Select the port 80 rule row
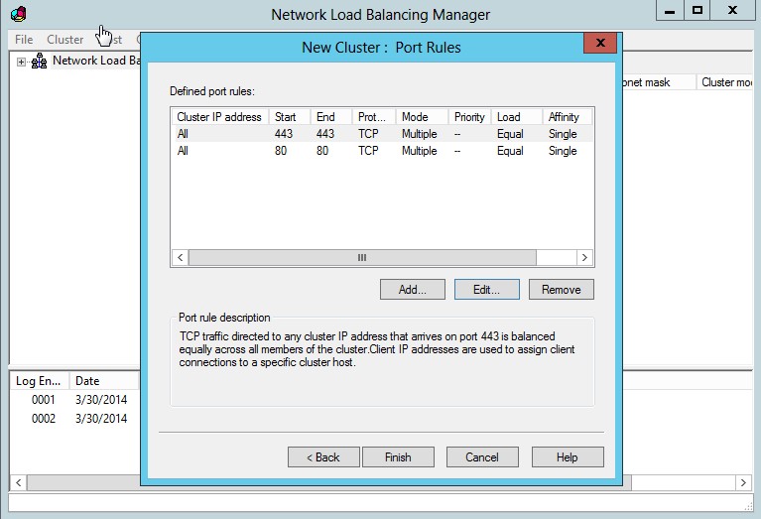Viewport: 761px width, 519px height. 377,151
